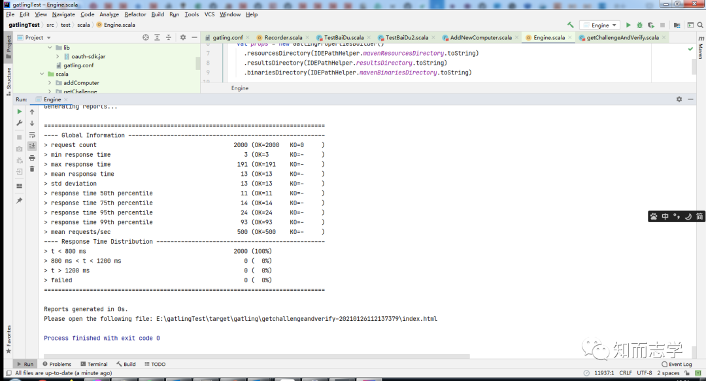Click the Build Project hammer icon
706x381 pixels.
point(571,25)
